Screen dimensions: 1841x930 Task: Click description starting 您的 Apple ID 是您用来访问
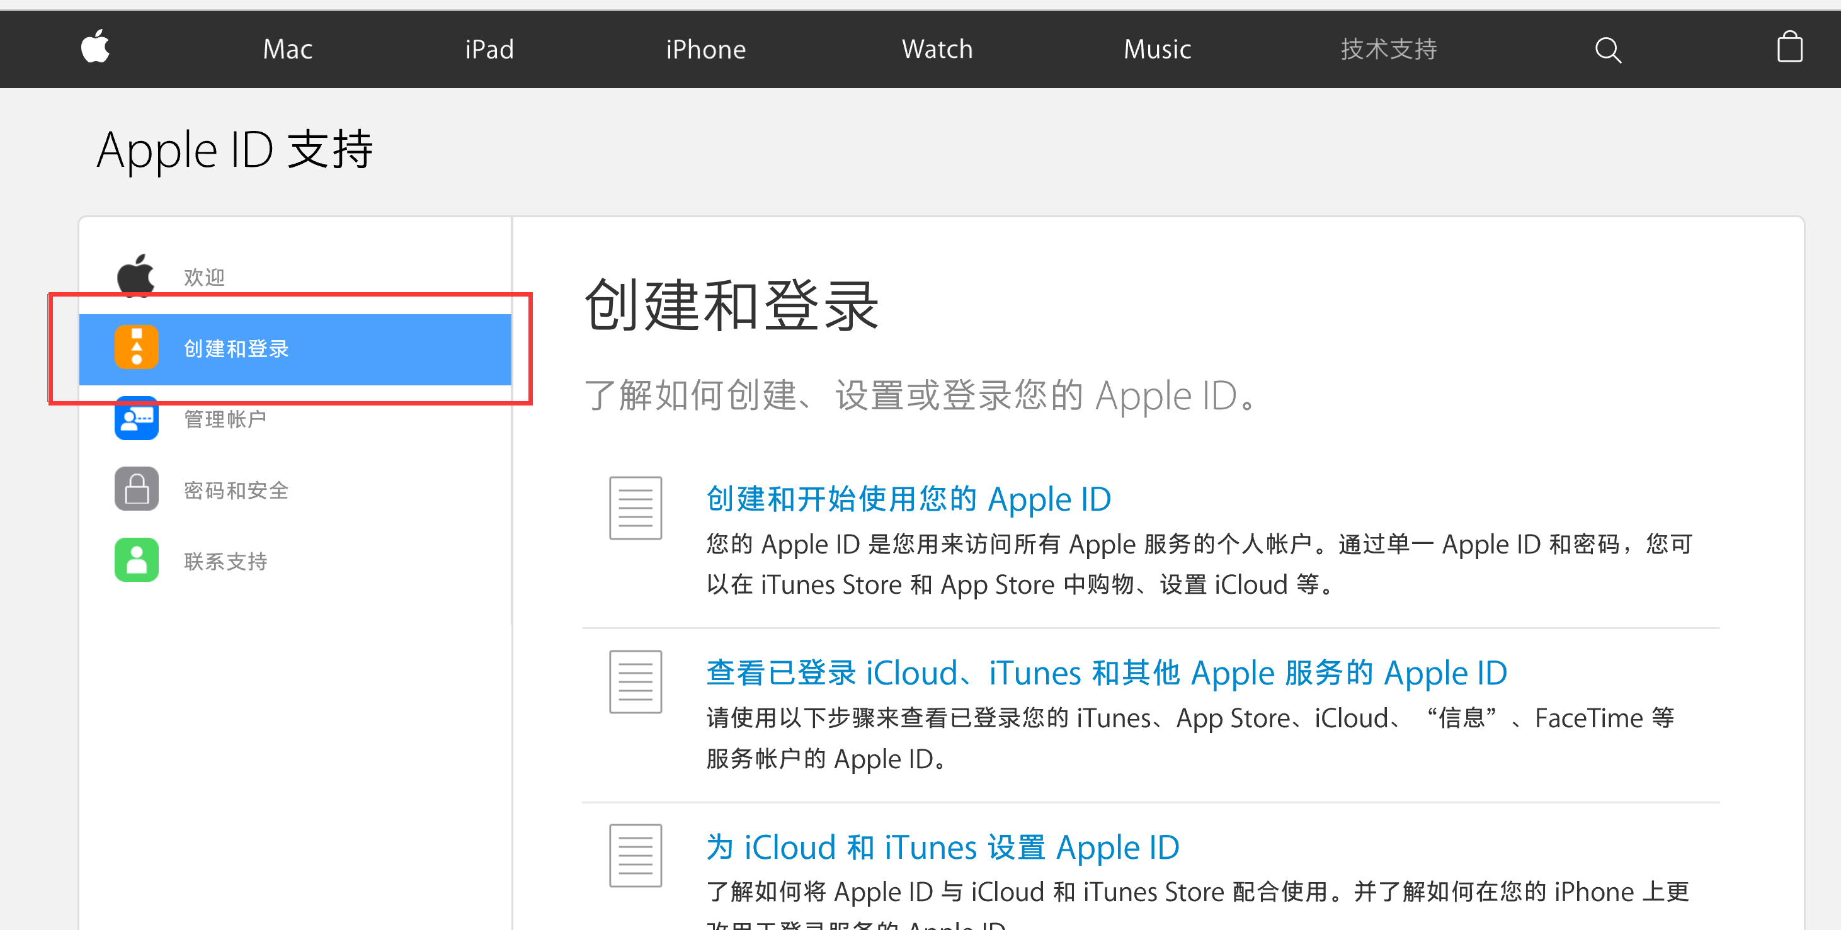point(1199,564)
